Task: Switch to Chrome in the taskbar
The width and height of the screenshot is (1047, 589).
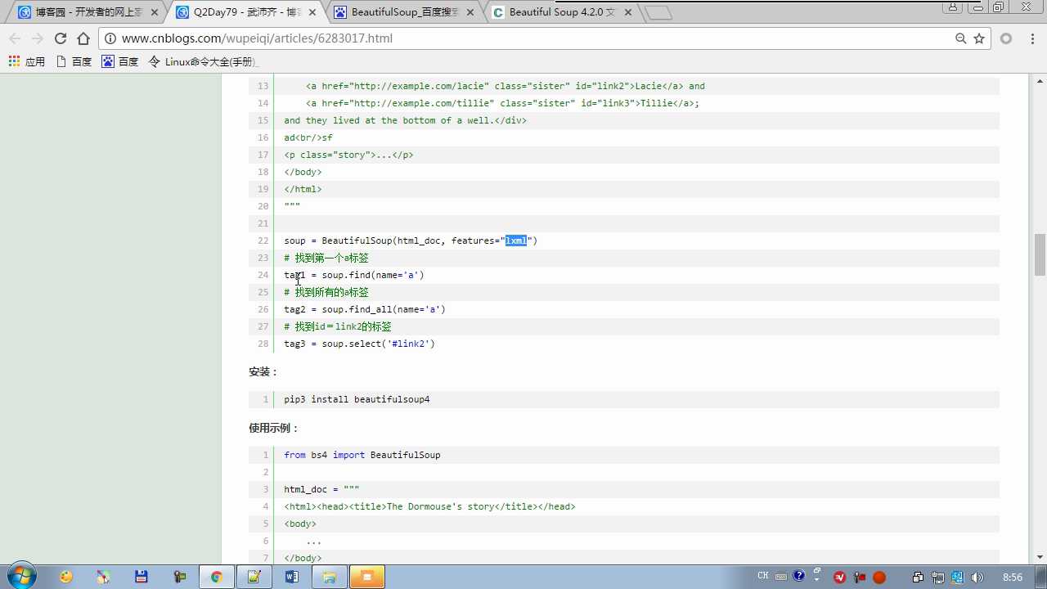Action: [217, 577]
